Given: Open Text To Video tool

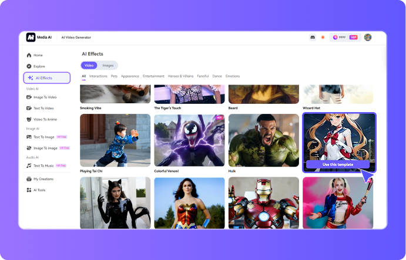Looking at the screenshot, I should pos(40,108).
